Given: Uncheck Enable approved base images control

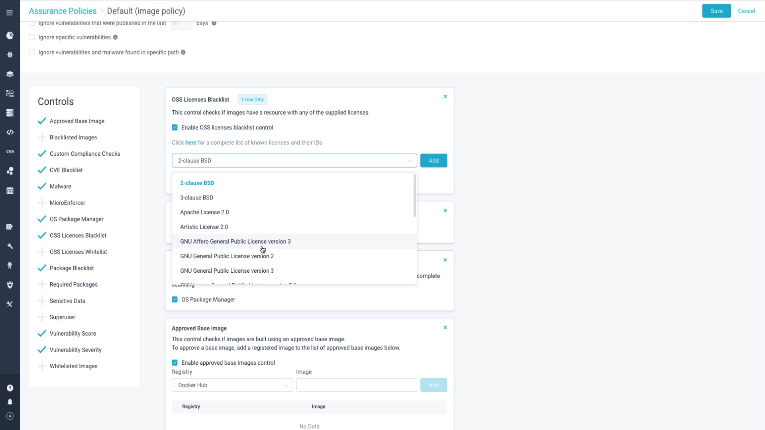Looking at the screenshot, I should click(x=175, y=363).
